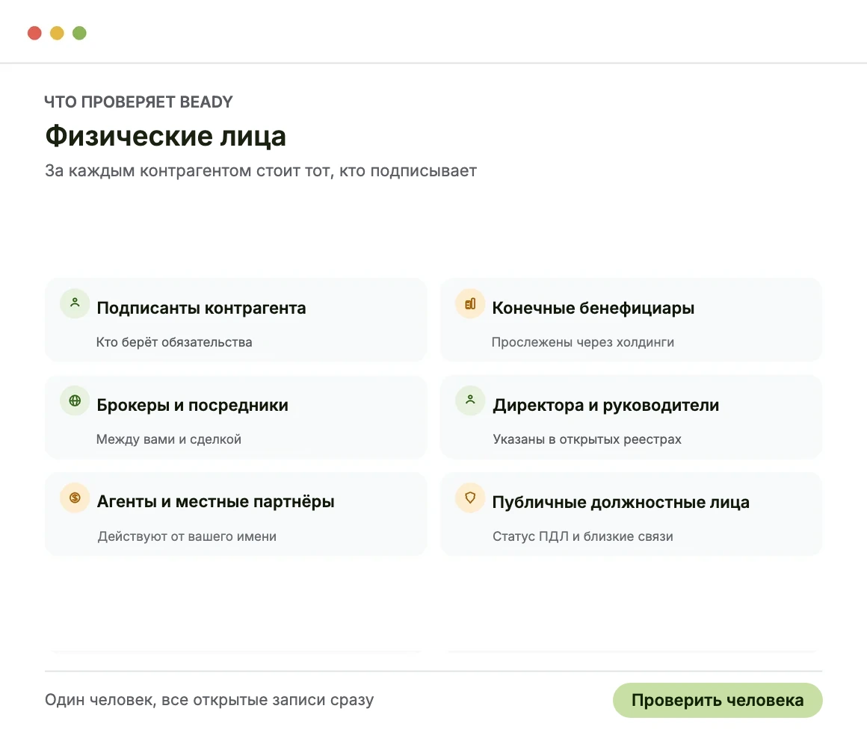Screen dimensions: 867x747
Task: Click the text Прослежены через холдинги
Action: point(583,342)
